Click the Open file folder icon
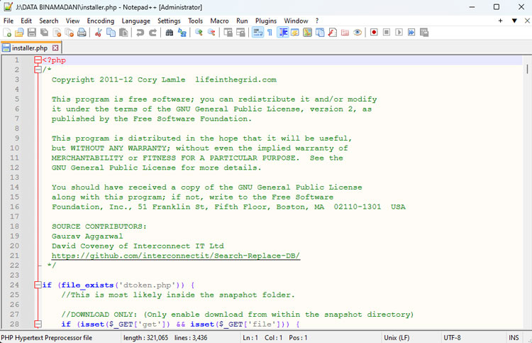The image size is (532, 343). [x=19, y=33]
